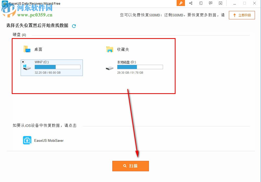261x182 pixels.
Task: Select the 桌面 desktop folder icon
Action: point(26,49)
